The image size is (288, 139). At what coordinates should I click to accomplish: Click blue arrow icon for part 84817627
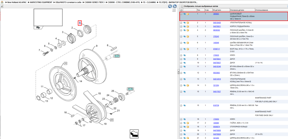coord(184,92)
